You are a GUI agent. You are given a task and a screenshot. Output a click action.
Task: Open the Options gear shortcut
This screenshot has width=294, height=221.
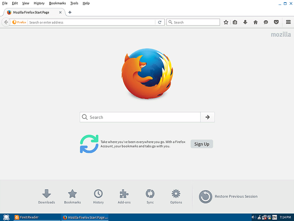tap(176, 196)
